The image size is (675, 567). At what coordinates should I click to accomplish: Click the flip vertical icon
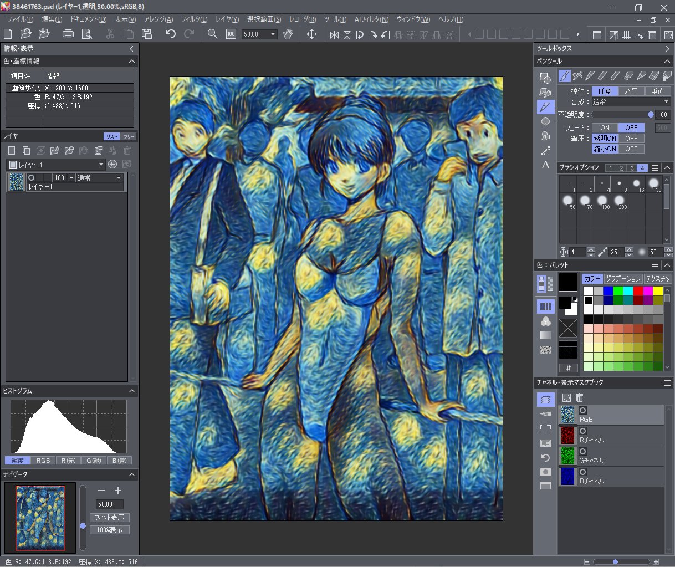[x=347, y=35]
